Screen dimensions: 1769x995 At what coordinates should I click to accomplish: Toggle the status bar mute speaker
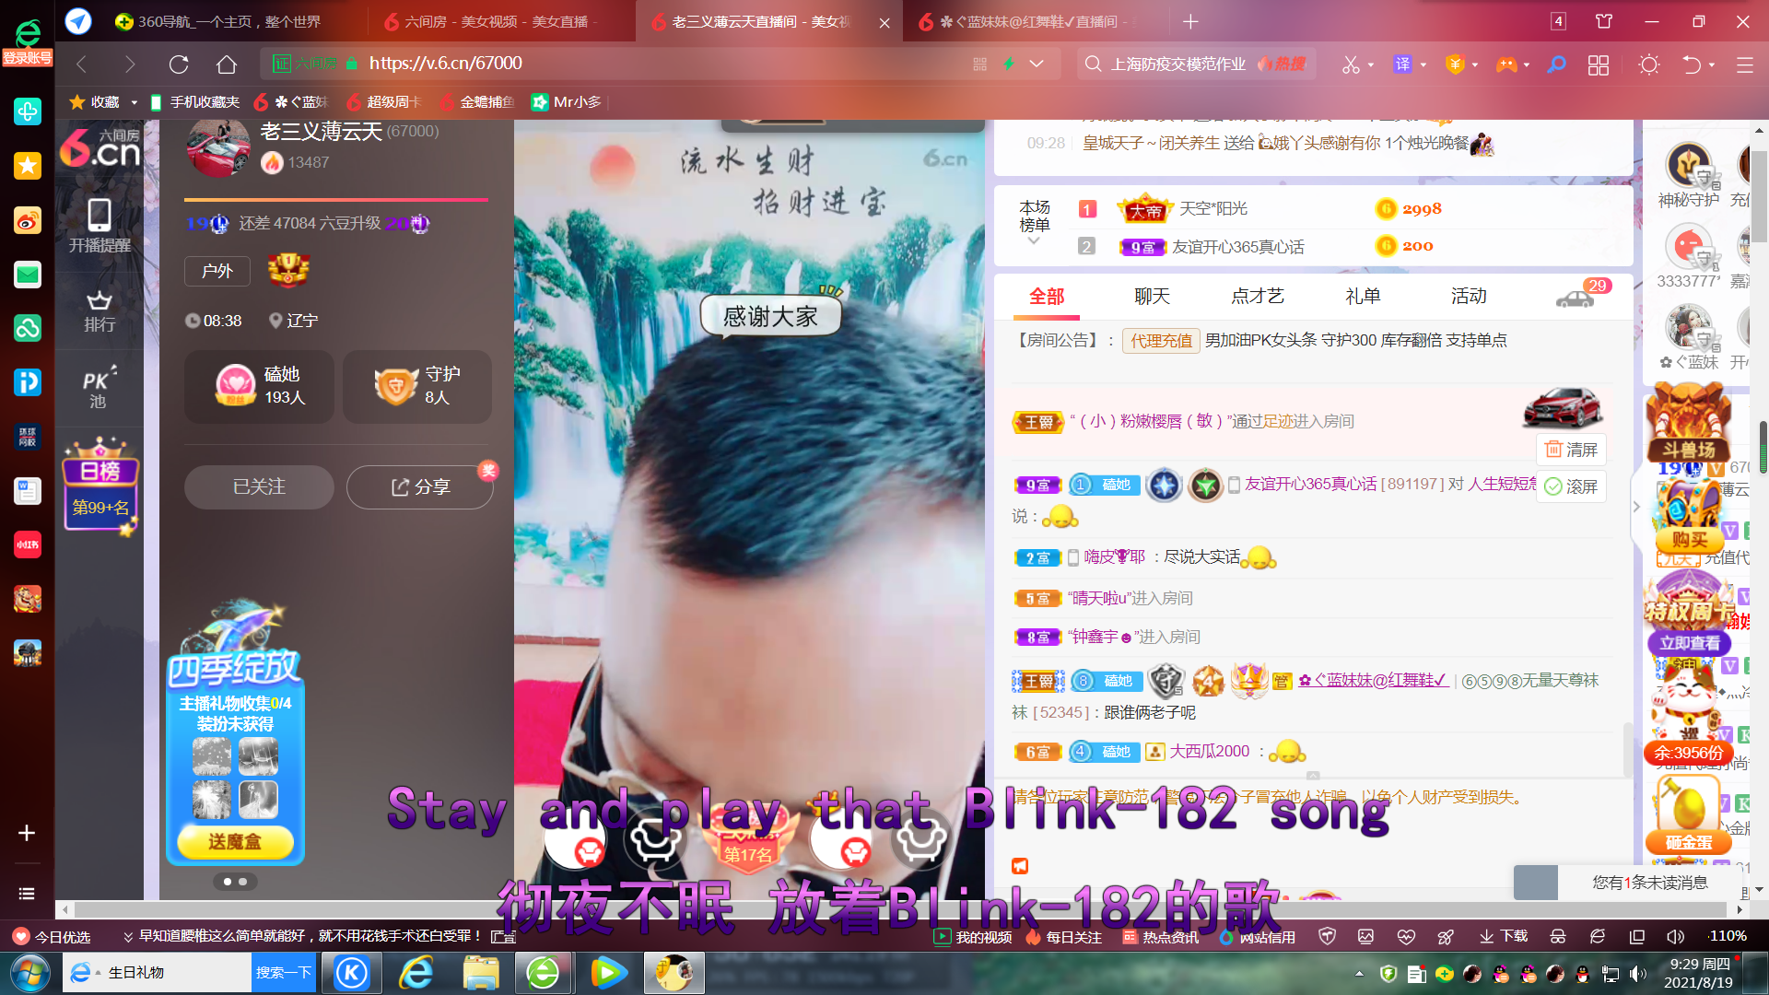coord(1676,936)
